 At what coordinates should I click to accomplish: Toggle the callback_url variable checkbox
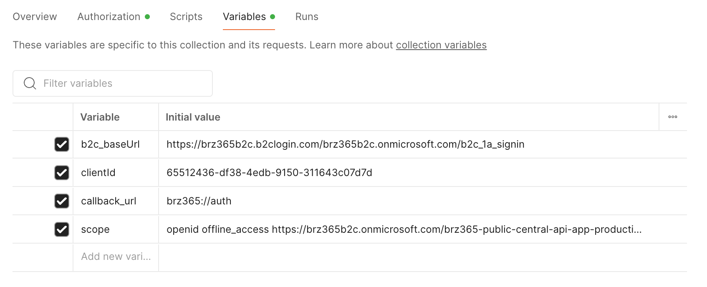(62, 201)
